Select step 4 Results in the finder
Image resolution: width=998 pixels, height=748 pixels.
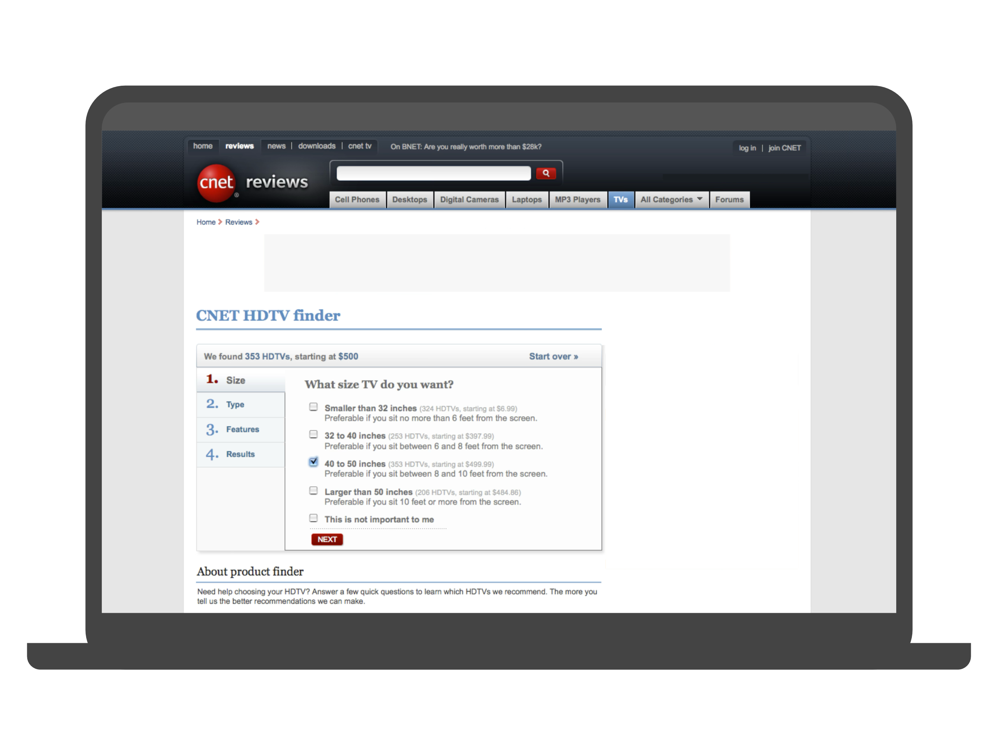[x=241, y=455]
